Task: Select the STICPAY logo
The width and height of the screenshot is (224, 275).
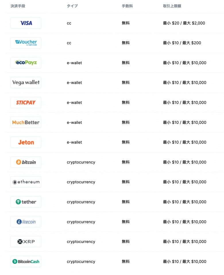Action: point(26,102)
